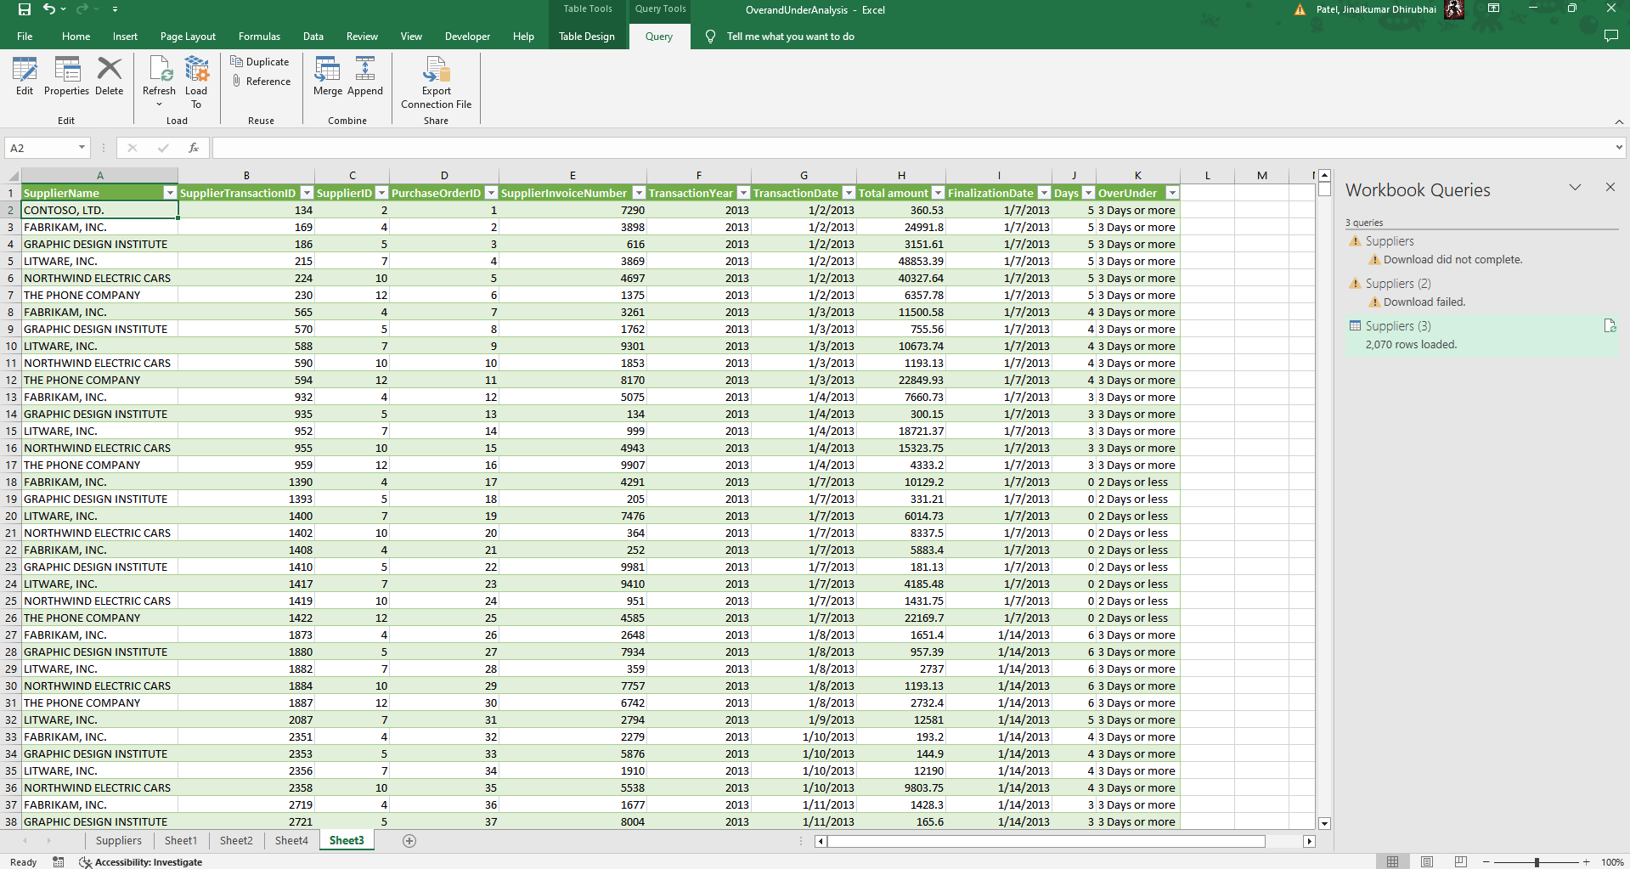The height and width of the screenshot is (869, 1630).
Task: Save the workbook from quick access toolbar
Action: coord(24,9)
